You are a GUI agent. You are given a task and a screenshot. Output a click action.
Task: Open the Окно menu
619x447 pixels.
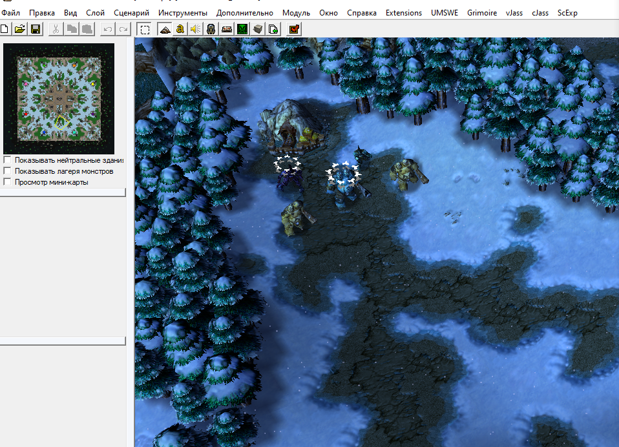(x=328, y=13)
